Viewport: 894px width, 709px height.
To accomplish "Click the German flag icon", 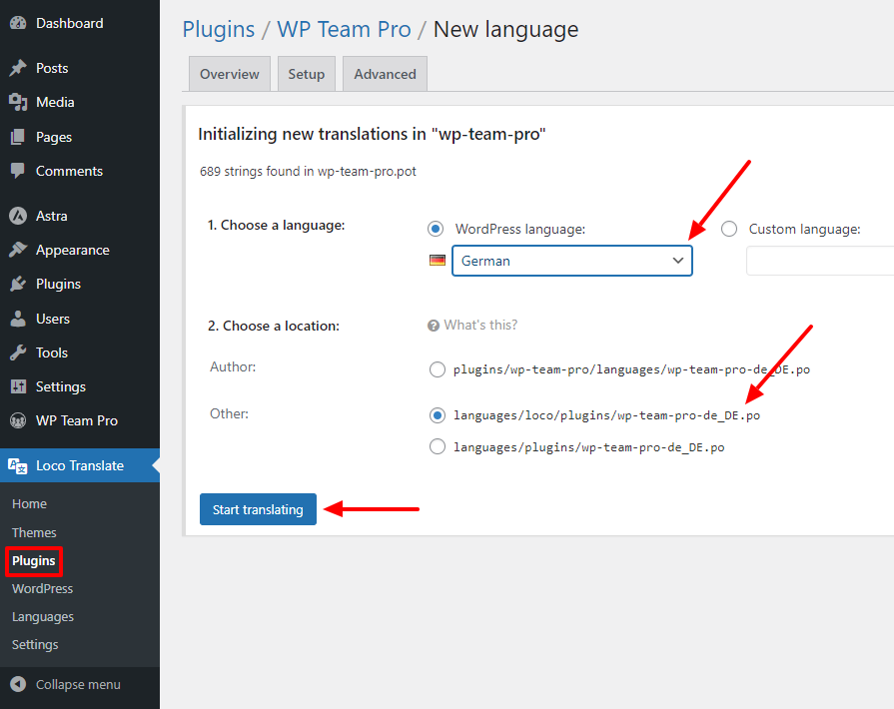I will pos(438,261).
